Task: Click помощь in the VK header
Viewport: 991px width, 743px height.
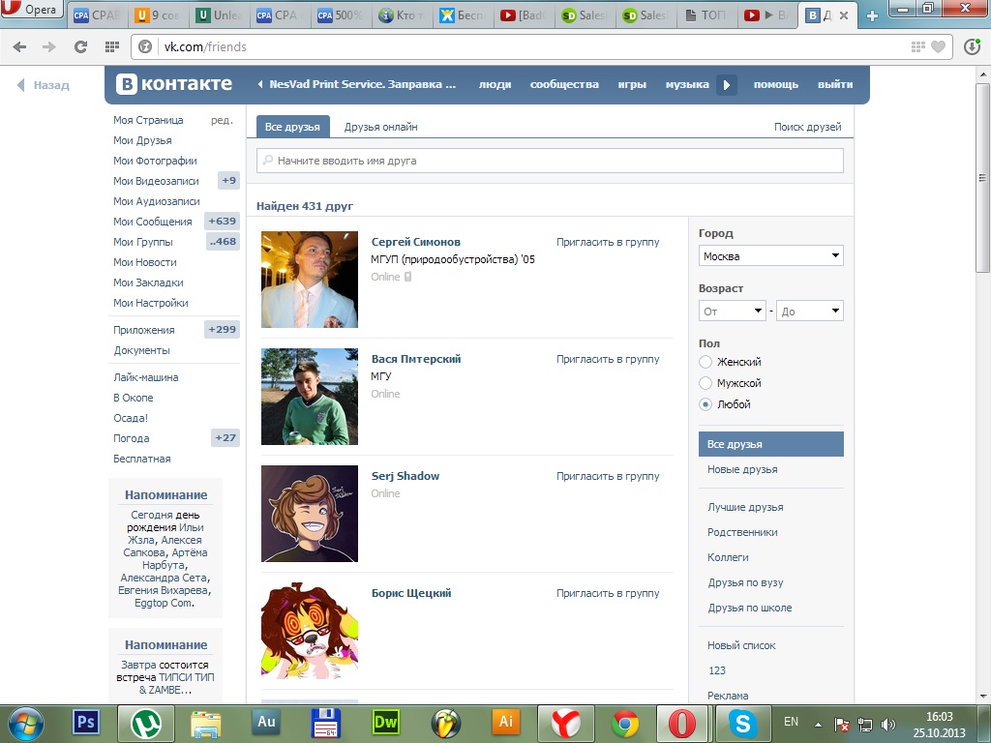Action: tap(776, 84)
